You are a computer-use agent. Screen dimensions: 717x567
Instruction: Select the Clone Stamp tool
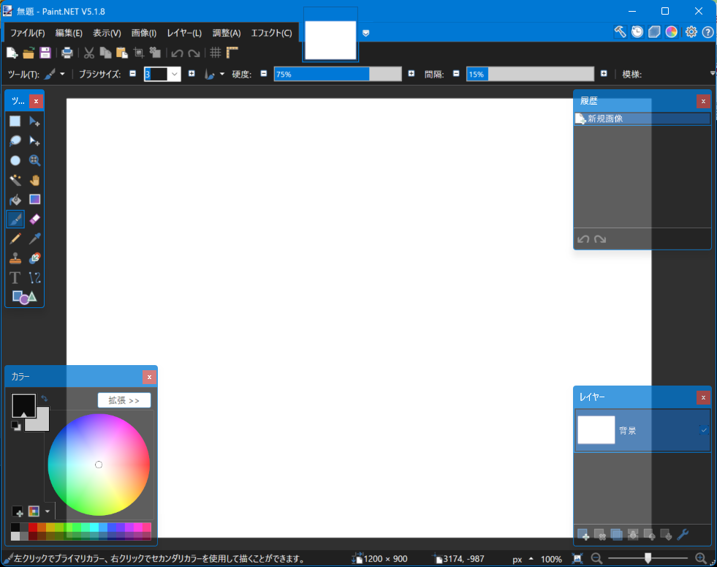coord(15,258)
